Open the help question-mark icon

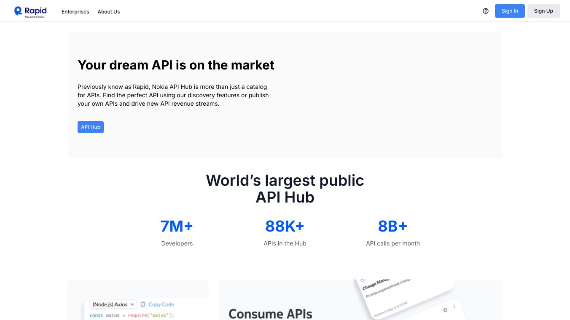point(486,11)
